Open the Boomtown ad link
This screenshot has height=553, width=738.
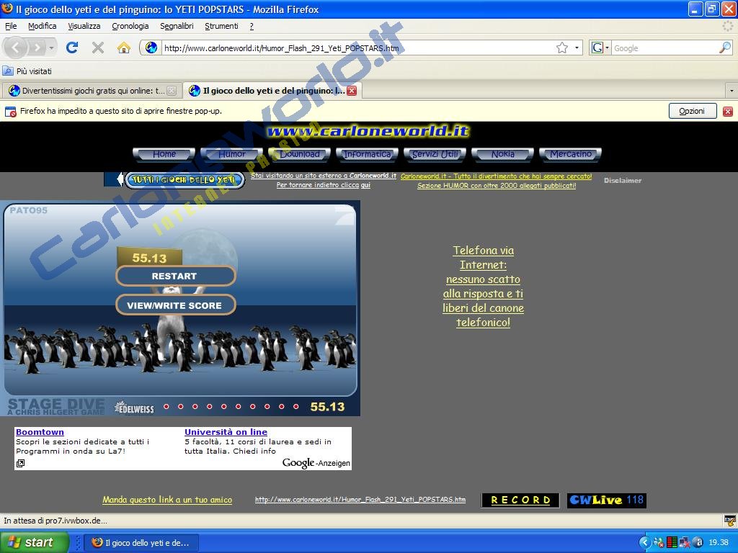click(40, 432)
